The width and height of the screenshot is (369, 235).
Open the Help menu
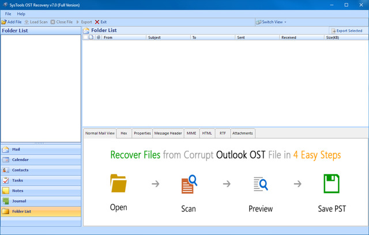point(21,13)
